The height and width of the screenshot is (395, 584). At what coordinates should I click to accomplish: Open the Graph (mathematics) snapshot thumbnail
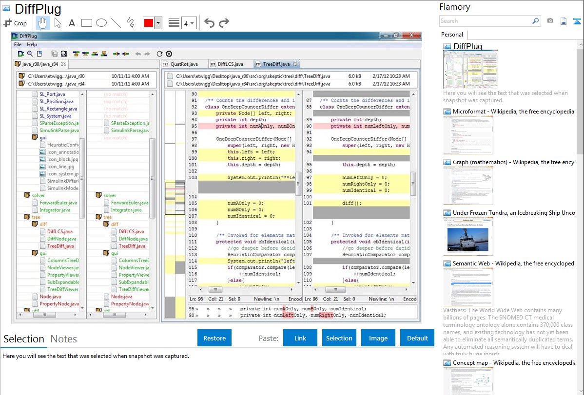point(468,186)
